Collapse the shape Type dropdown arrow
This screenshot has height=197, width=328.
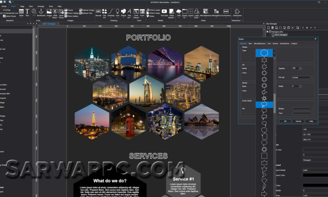coord(274,53)
